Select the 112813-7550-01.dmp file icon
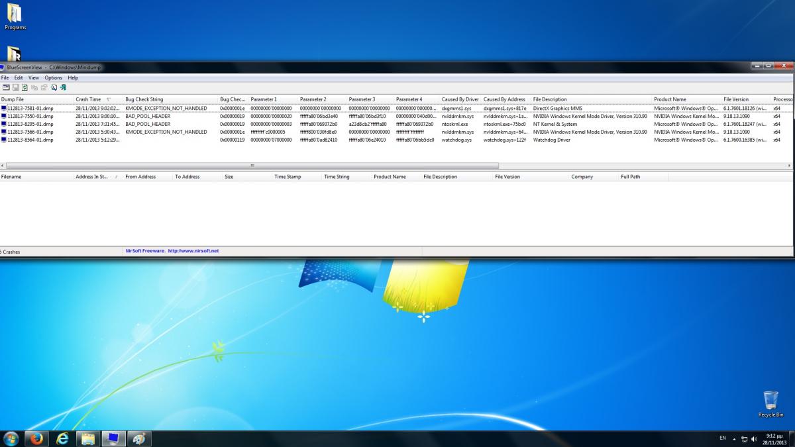Viewport: 795px width, 447px height. (x=3, y=116)
